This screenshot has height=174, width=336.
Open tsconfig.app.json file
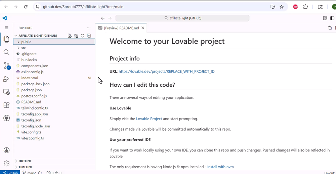(54, 114)
